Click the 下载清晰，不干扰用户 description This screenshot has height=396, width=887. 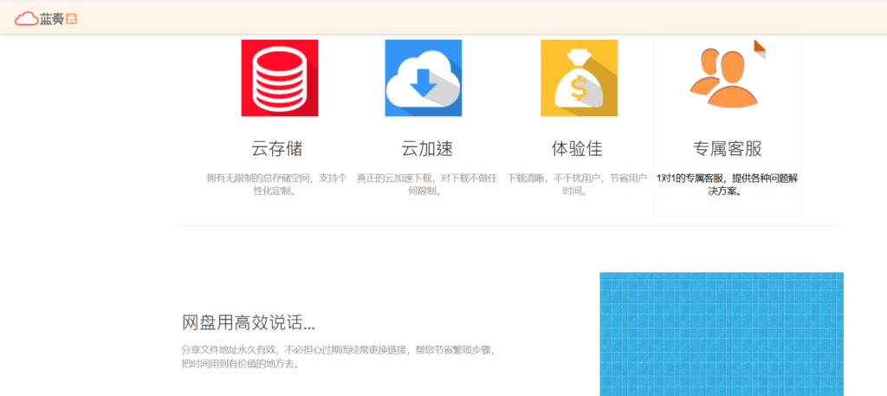click(x=577, y=185)
